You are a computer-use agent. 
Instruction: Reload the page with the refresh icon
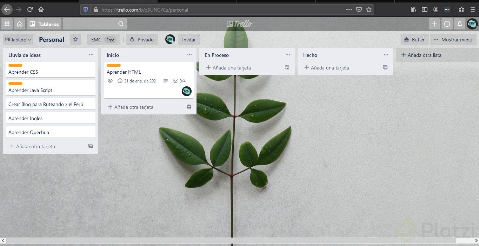pos(30,9)
